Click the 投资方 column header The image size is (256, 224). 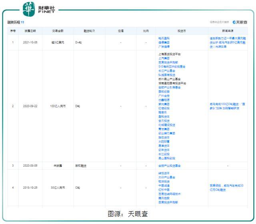pyautogui.click(x=182, y=31)
